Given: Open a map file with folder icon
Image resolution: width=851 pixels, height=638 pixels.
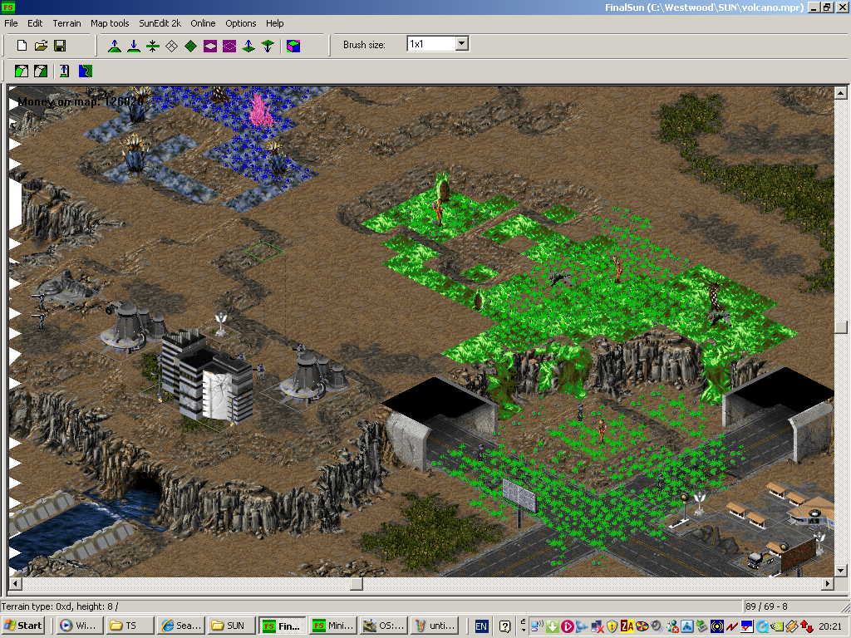Looking at the screenshot, I should click(41, 46).
